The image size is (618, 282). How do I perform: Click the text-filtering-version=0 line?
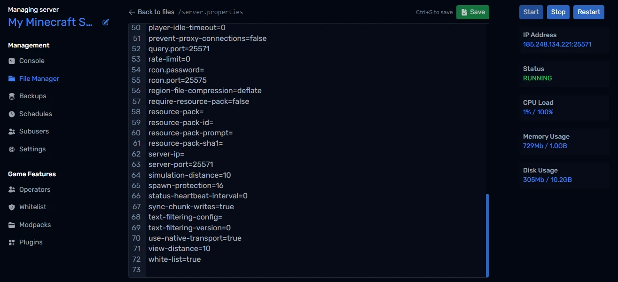pyautogui.click(x=189, y=228)
